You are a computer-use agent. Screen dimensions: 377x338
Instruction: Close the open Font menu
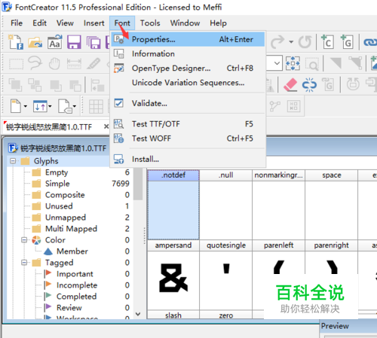122,23
